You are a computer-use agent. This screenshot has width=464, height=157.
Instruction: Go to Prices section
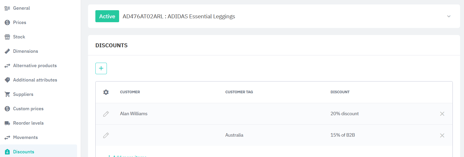(x=20, y=22)
